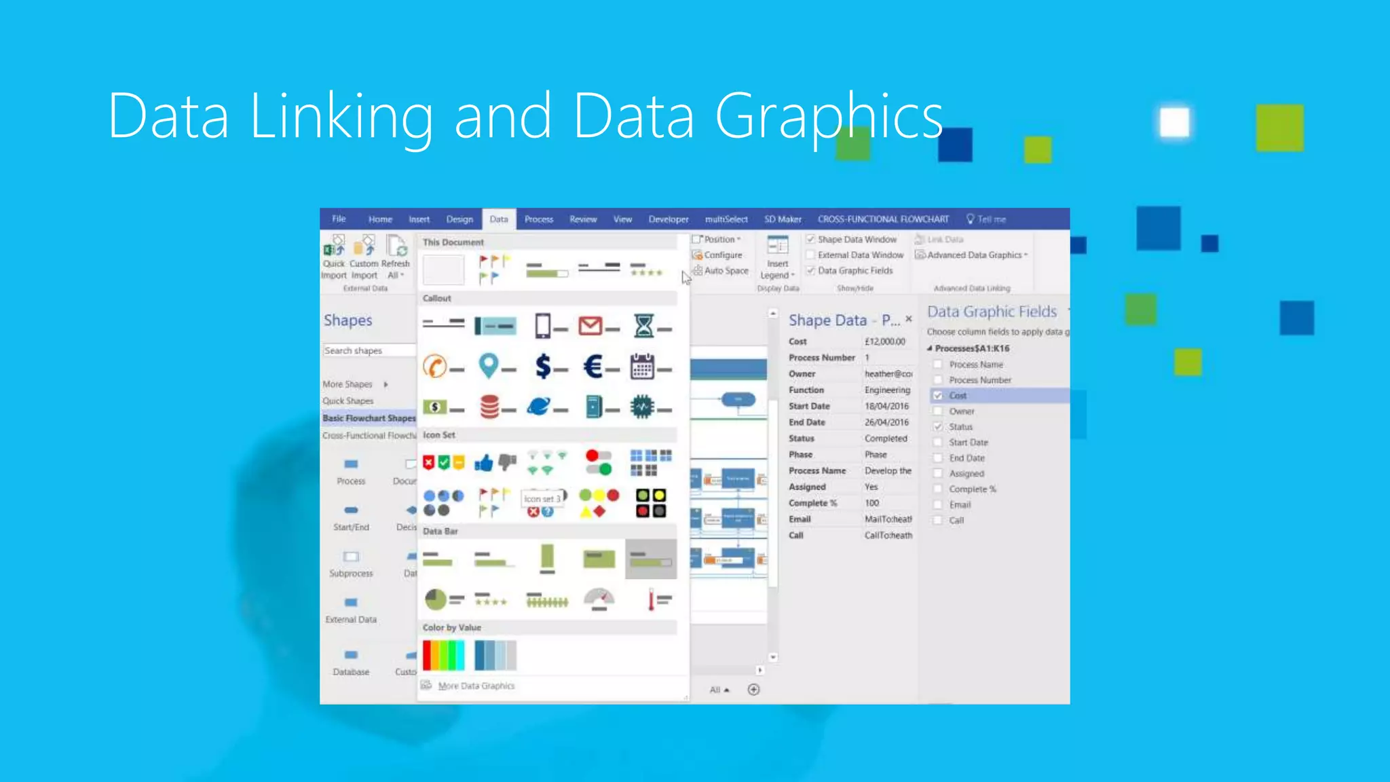Click the Configure data graphic icon
The image size is (1390, 782).
(717, 255)
